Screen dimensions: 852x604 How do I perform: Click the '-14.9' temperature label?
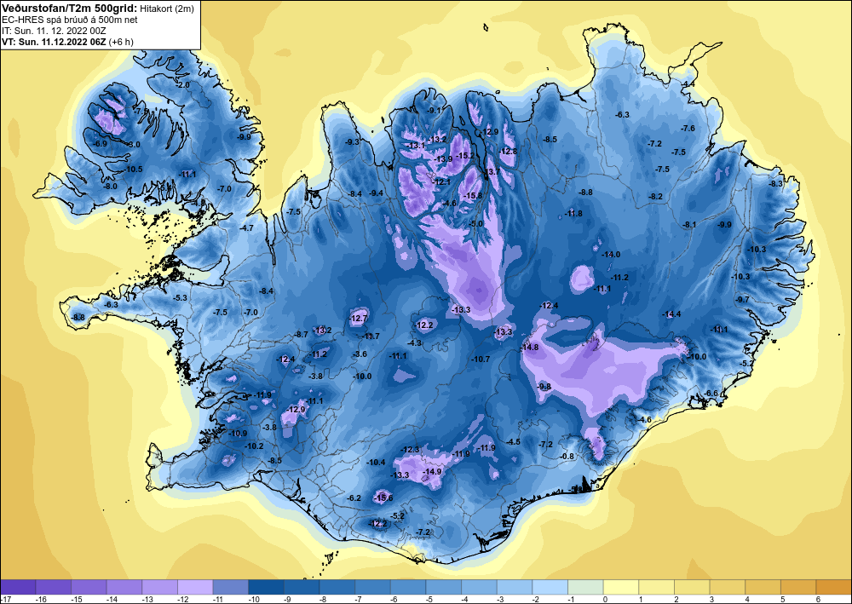pyautogui.click(x=433, y=471)
